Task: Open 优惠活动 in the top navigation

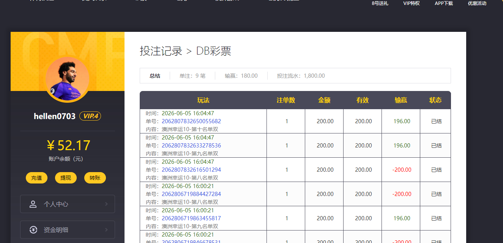Action: coord(477,3)
